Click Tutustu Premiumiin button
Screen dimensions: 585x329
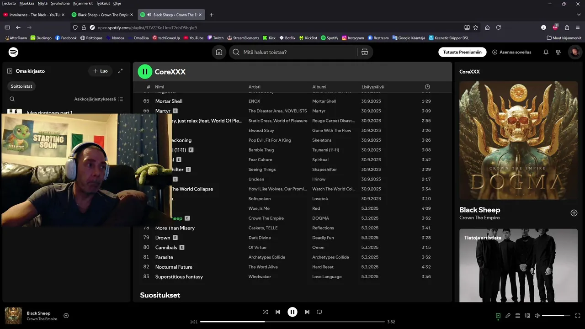pos(462,52)
